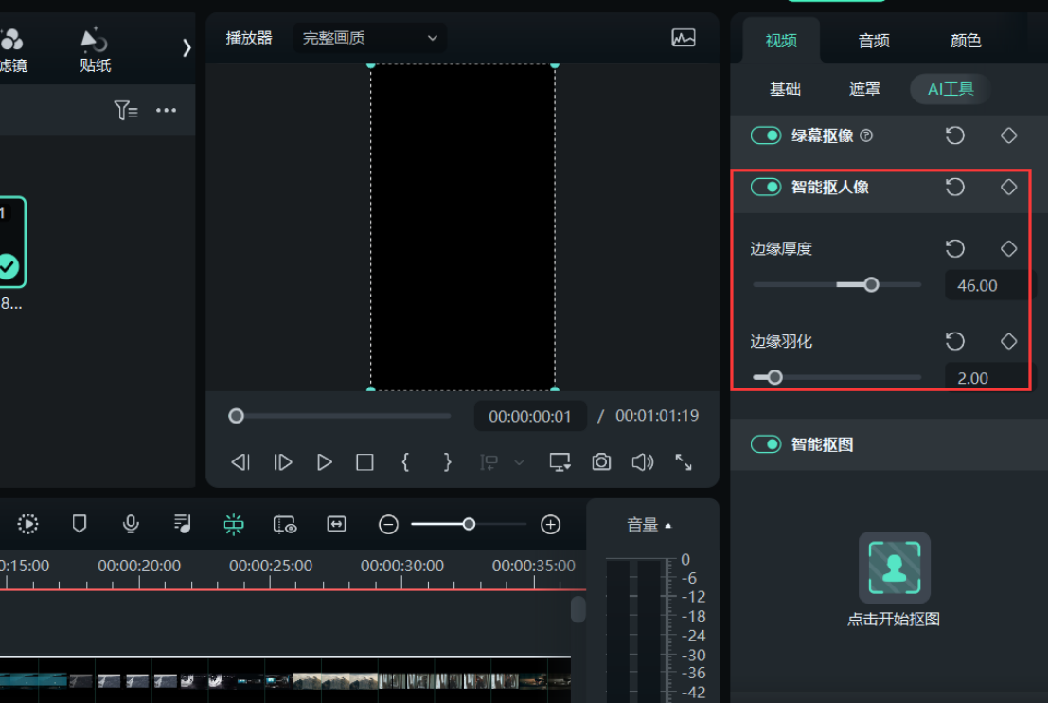Turn off the 智能抠图 toggle
The width and height of the screenshot is (1049, 703).
[766, 443]
